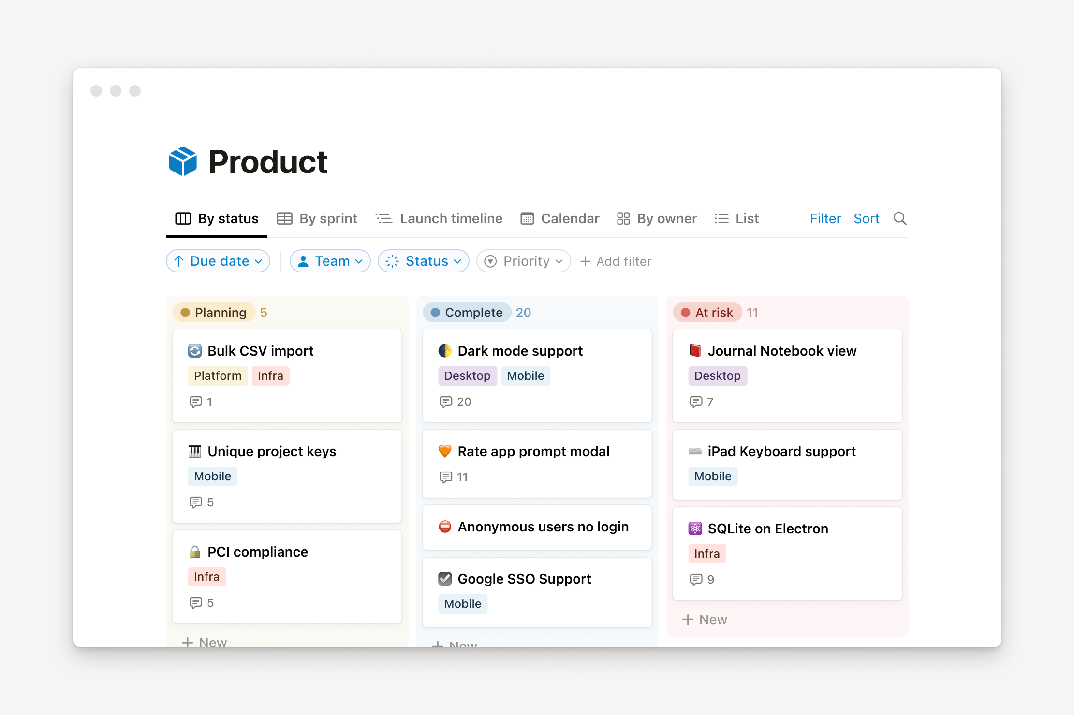
Task: Click the Sort button
Action: (x=867, y=218)
